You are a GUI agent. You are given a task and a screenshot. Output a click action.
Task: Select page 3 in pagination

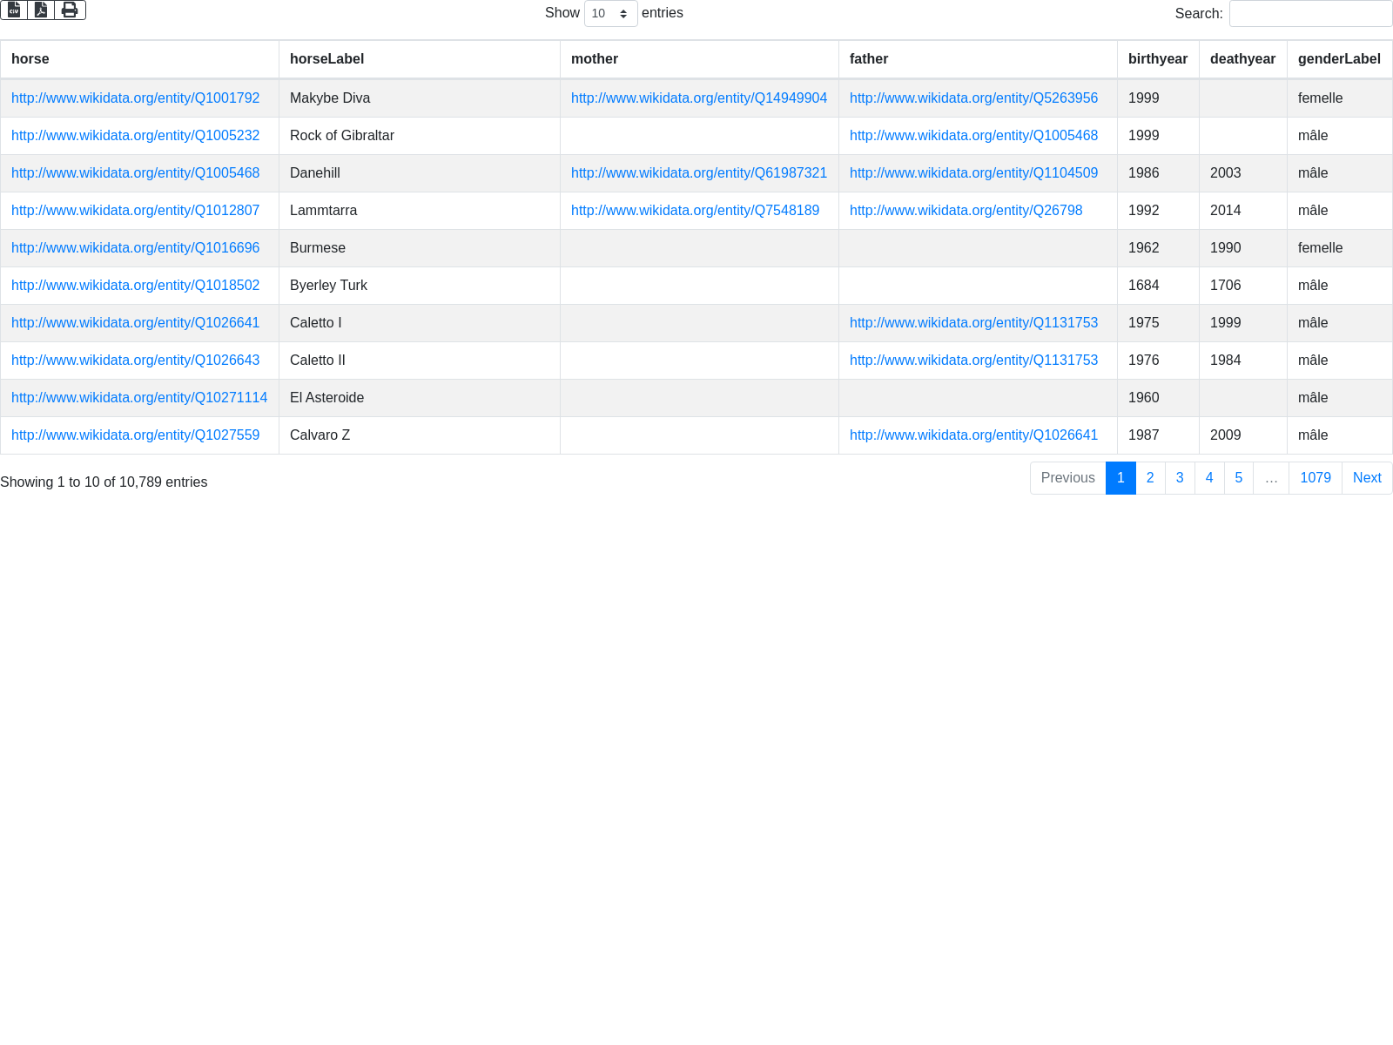click(1180, 478)
